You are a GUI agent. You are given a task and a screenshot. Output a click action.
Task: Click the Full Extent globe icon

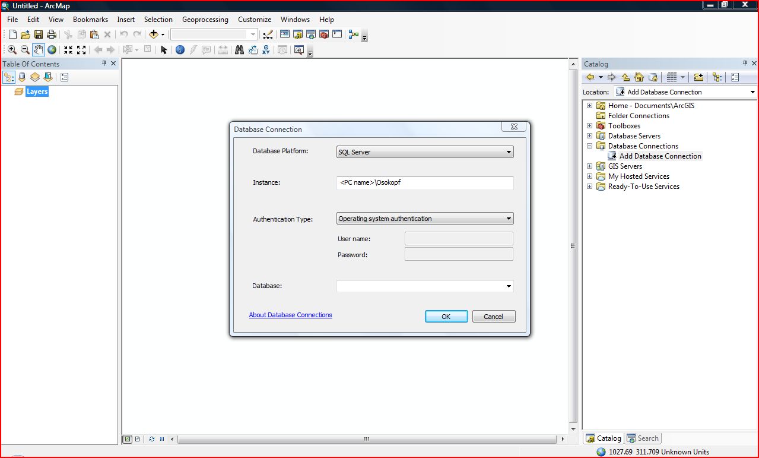pyautogui.click(x=52, y=50)
